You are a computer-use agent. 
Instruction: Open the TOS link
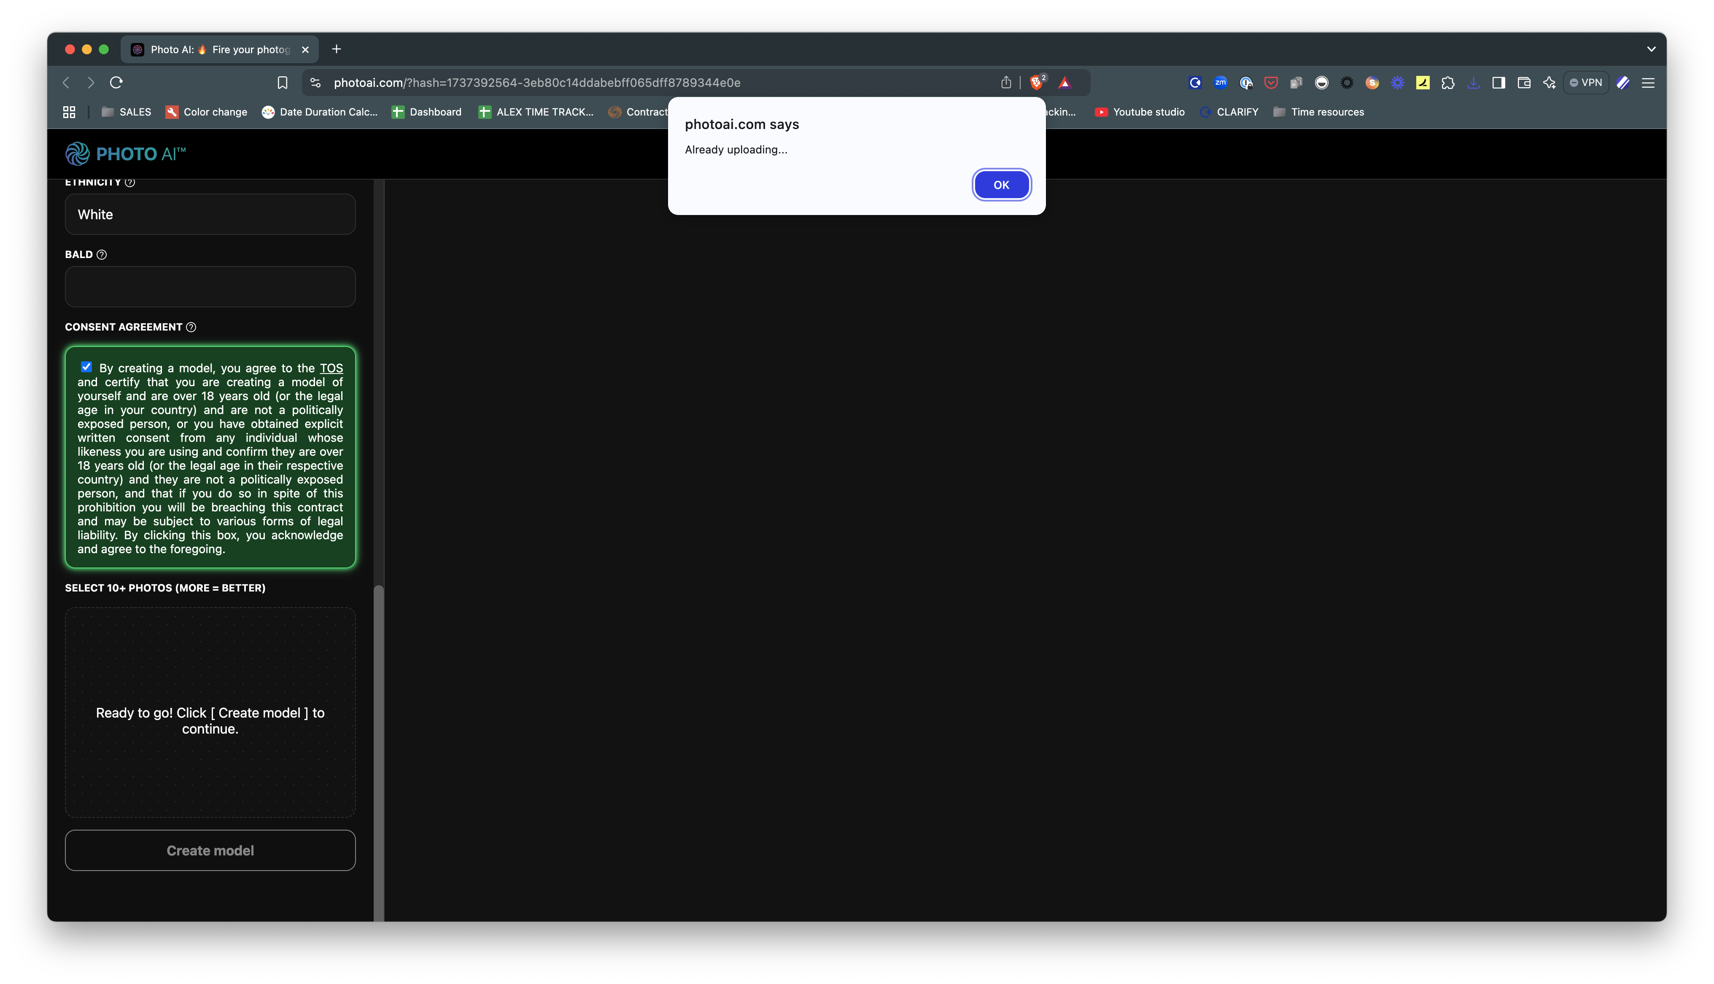coord(331,368)
